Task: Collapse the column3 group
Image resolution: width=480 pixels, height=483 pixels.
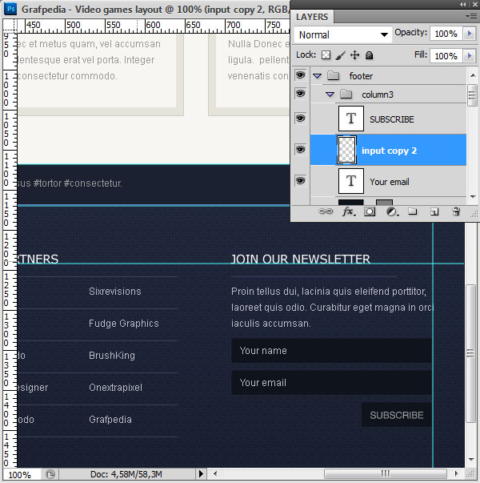Action: (x=330, y=95)
